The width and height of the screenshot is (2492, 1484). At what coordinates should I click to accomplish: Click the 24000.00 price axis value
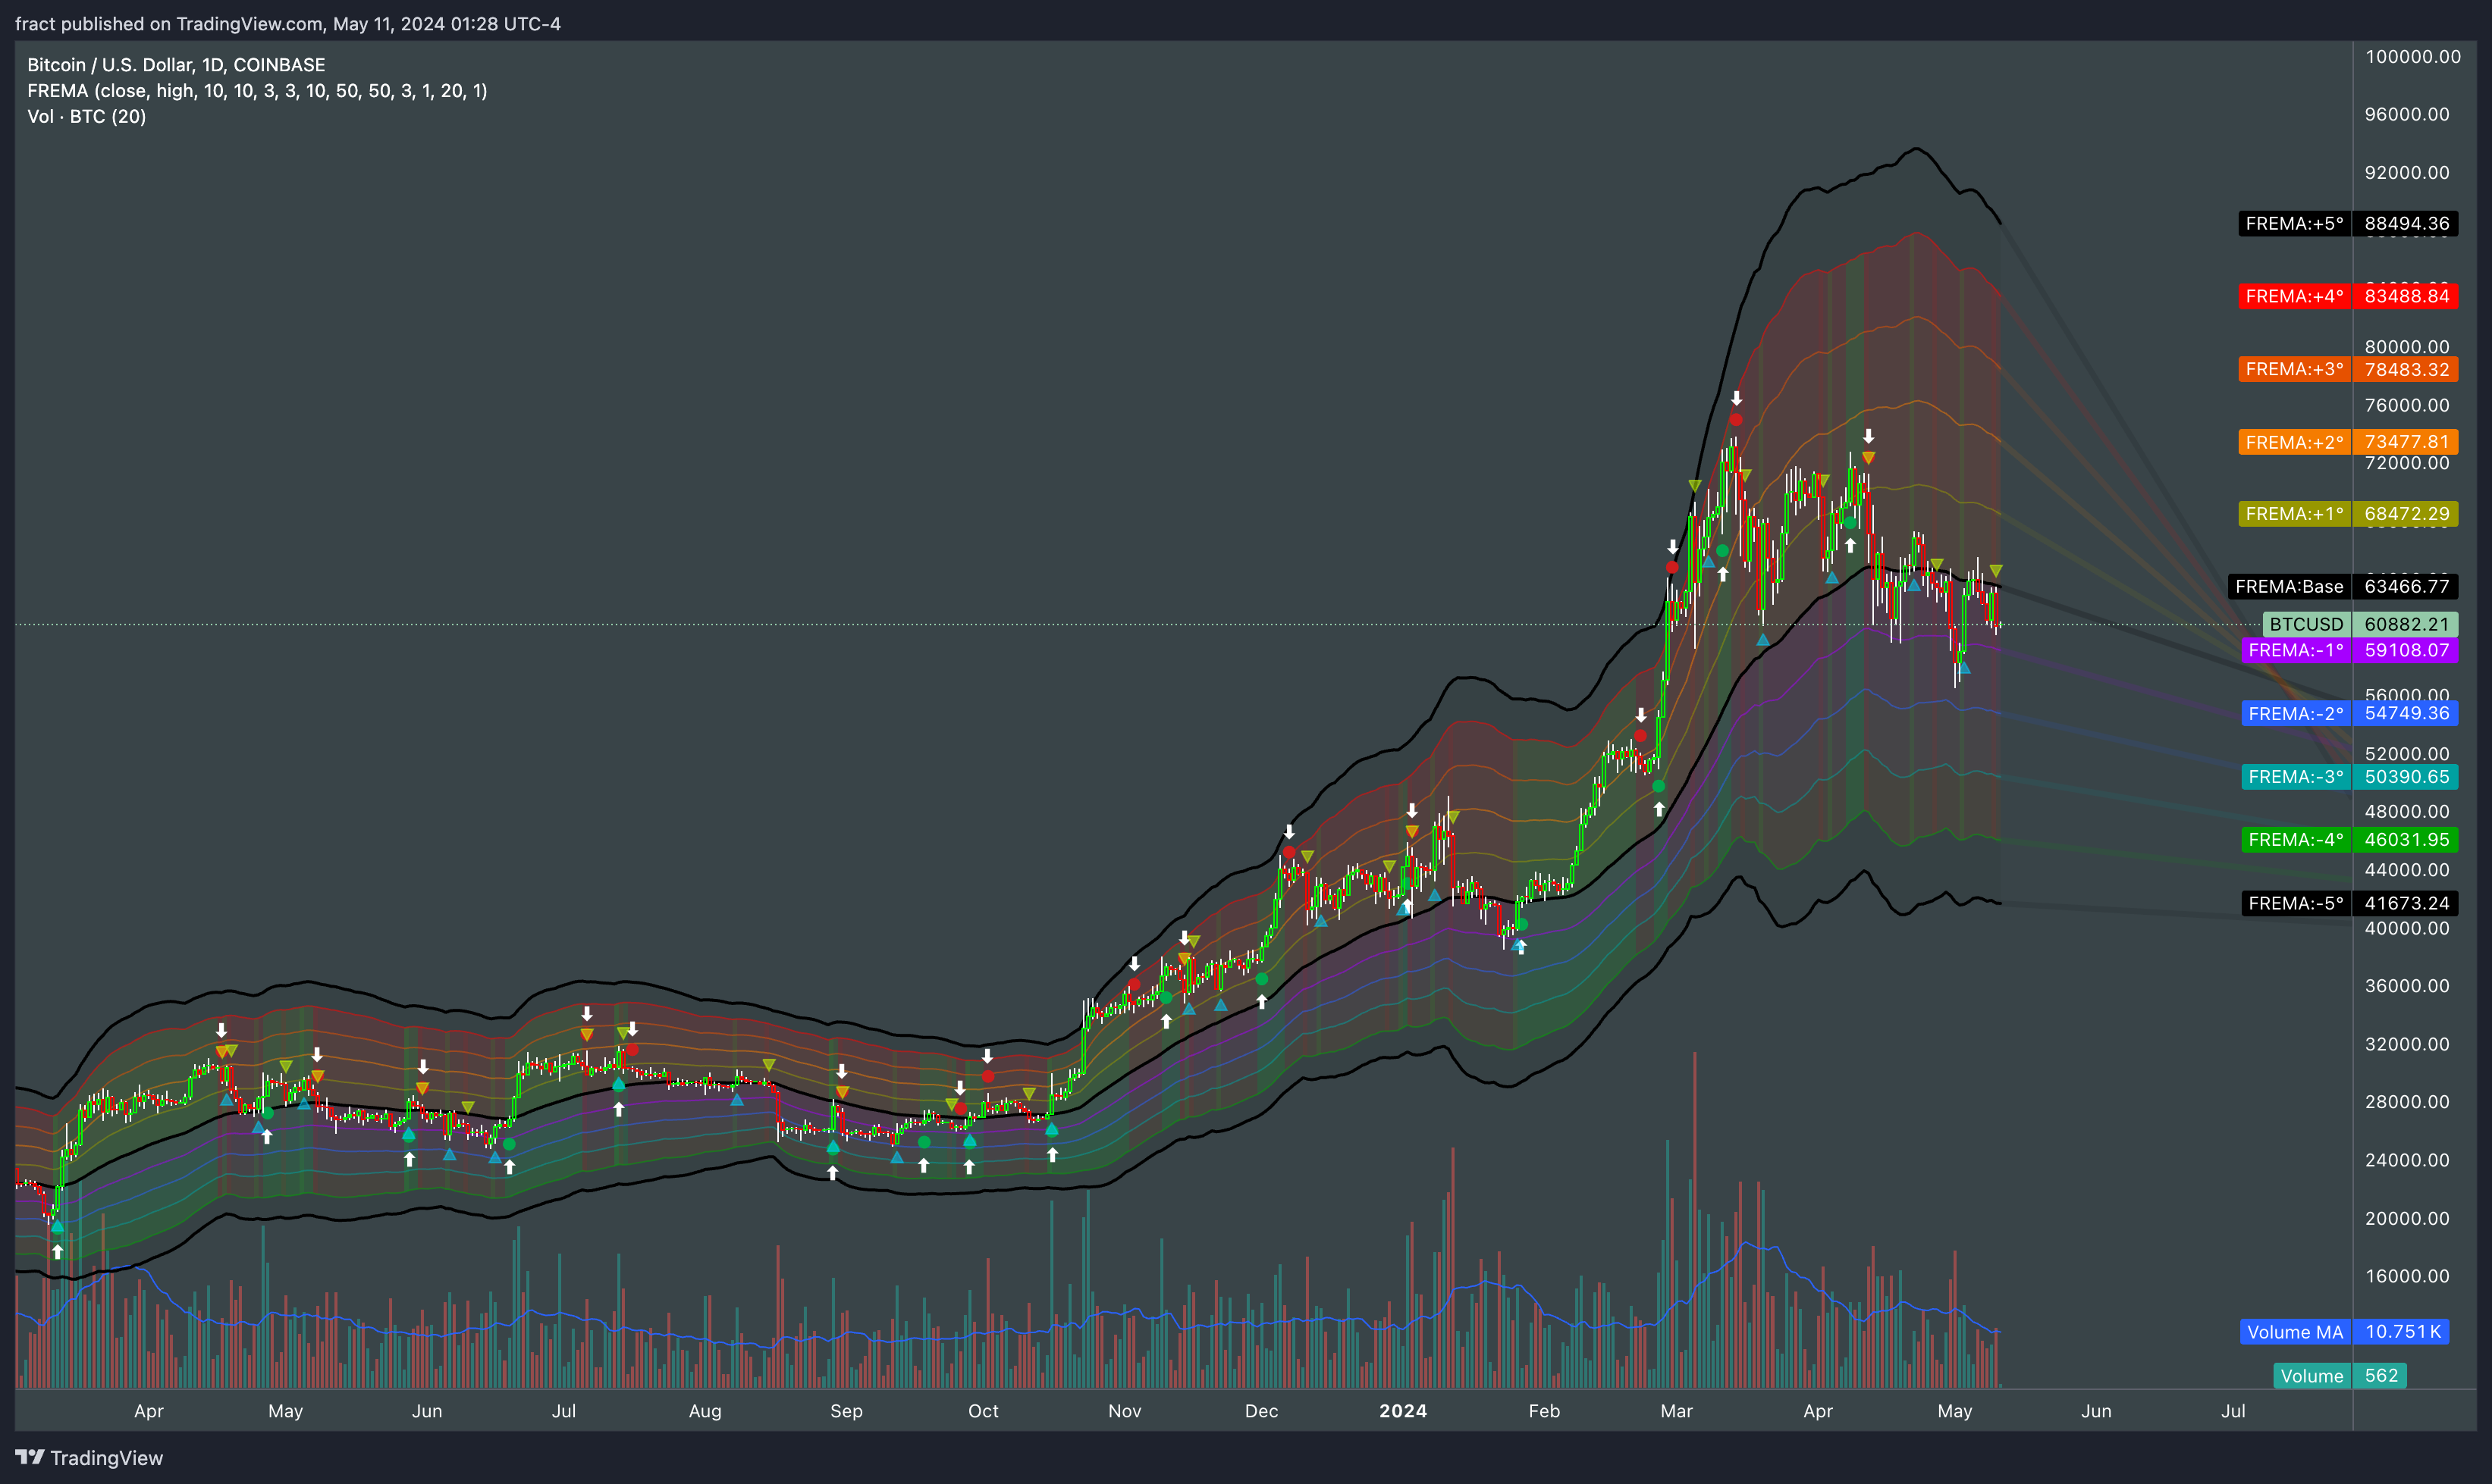[2407, 1160]
